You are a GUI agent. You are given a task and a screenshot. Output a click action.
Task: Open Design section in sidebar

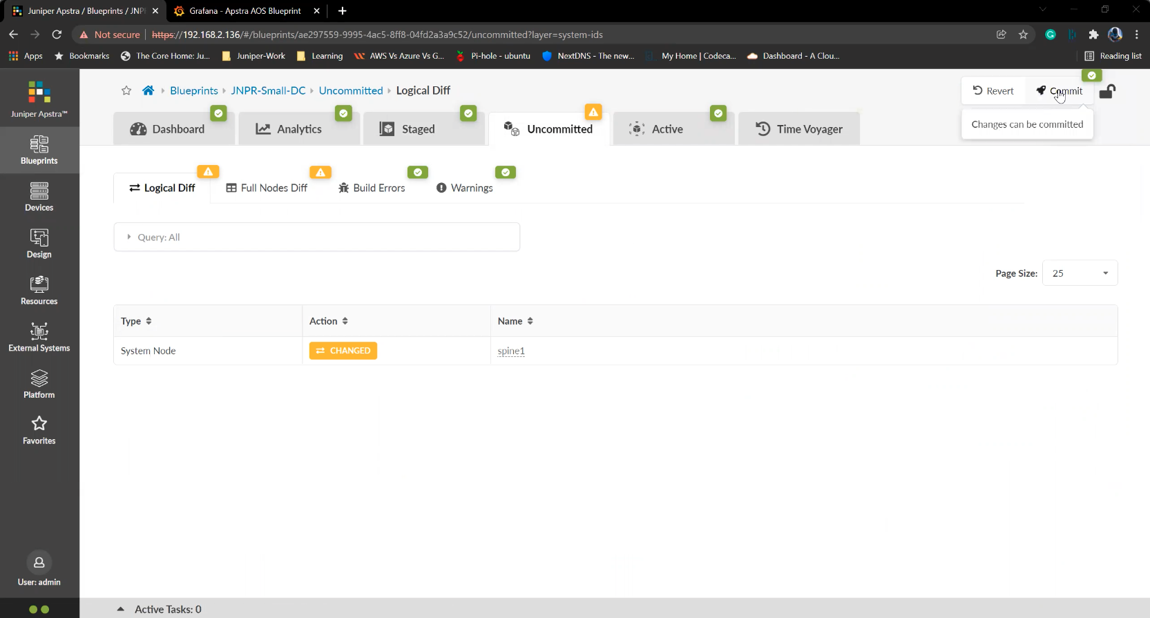[x=39, y=244]
